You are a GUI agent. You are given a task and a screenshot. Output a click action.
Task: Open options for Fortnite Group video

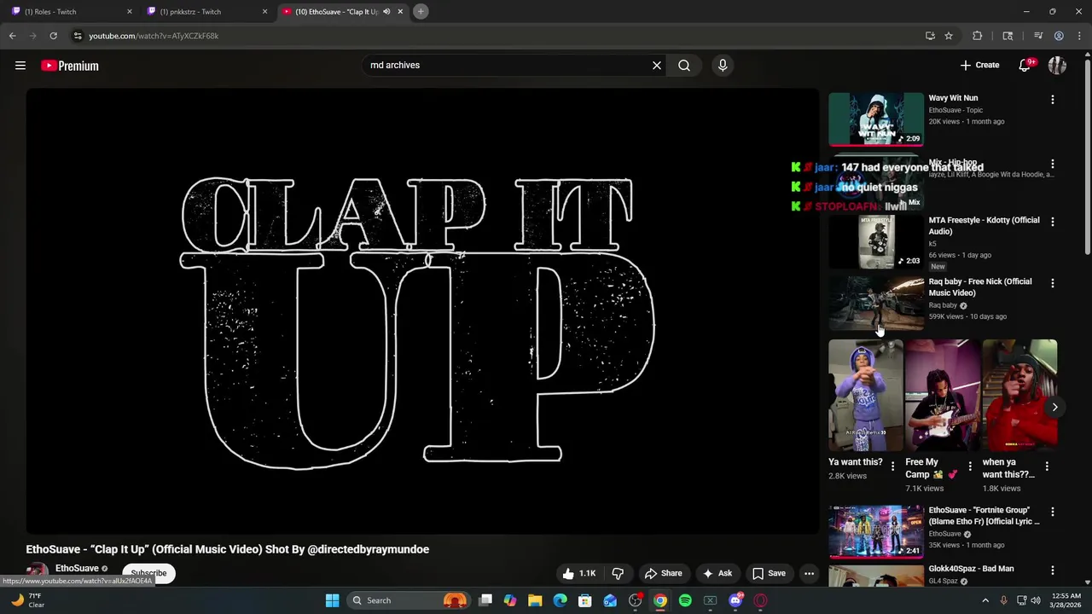click(x=1053, y=512)
